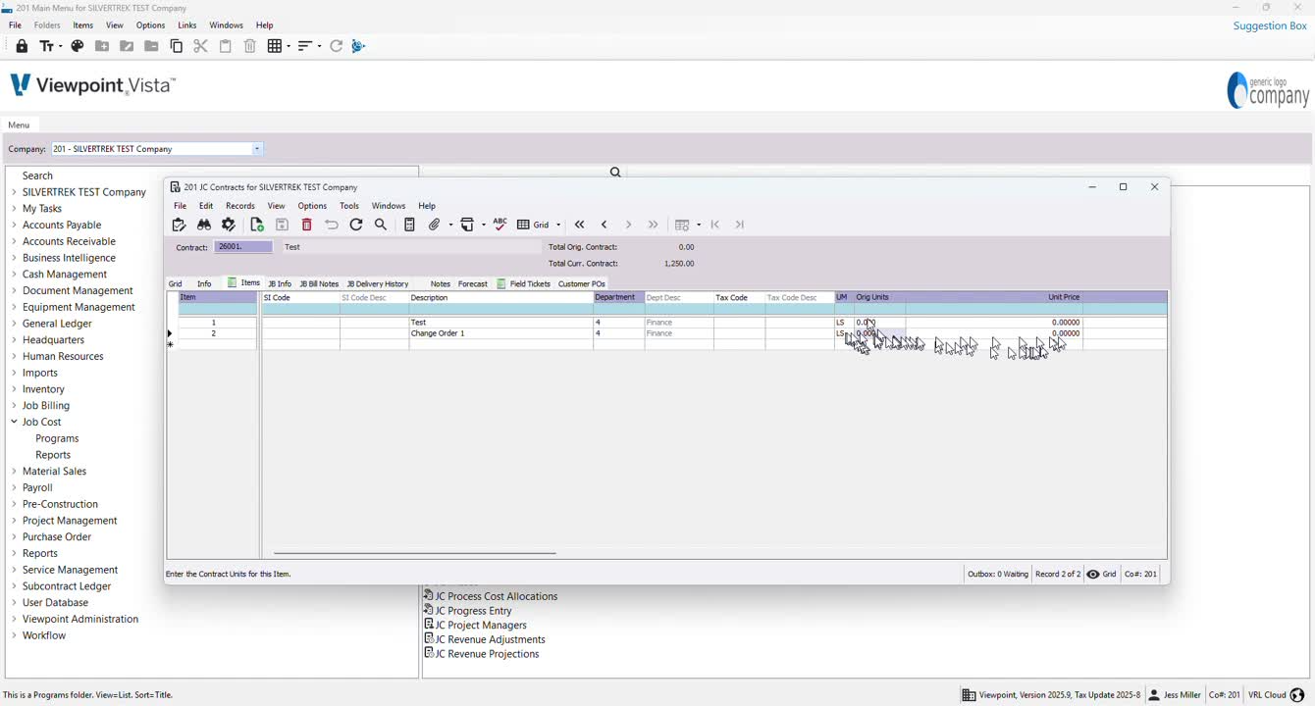The width and height of the screenshot is (1315, 706).
Task: Open JC Progress Entry program
Action: click(x=474, y=611)
